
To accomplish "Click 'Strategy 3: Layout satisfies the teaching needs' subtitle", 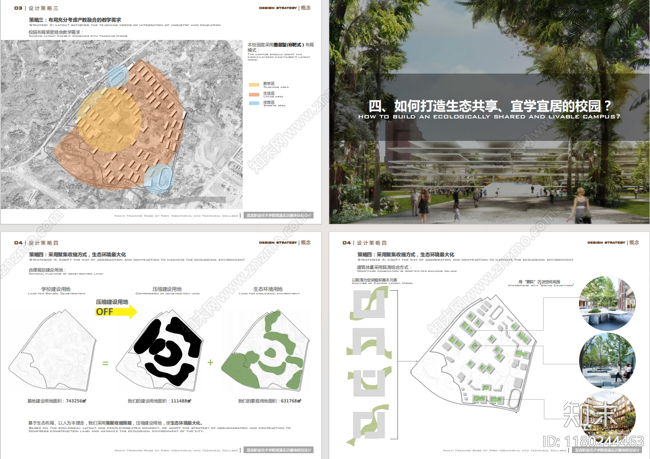I will [x=125, y=25].
